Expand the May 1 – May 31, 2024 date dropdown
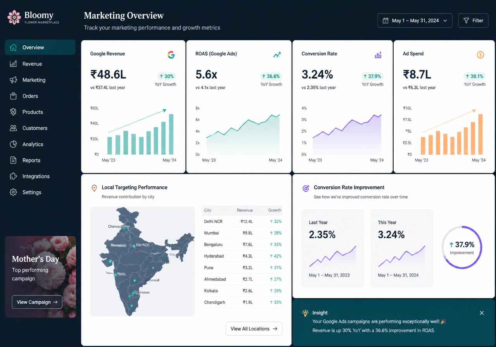The height and width of the screenshot is (347, 496). pyautogui.click(x=415, y=21)
